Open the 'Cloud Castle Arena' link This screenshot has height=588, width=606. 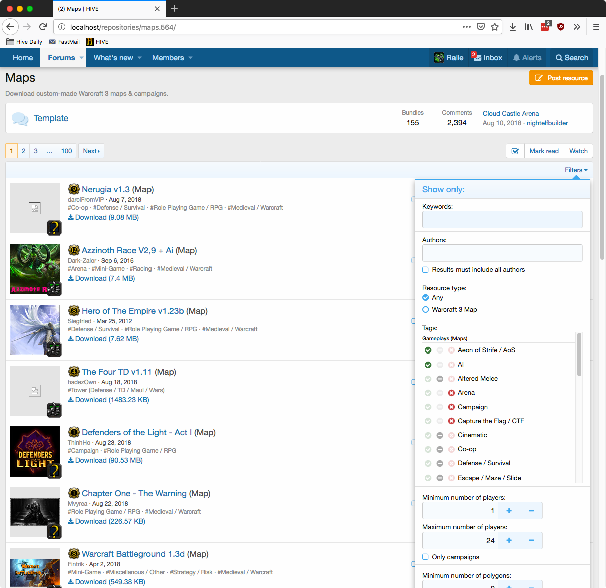tap(511, 113)
